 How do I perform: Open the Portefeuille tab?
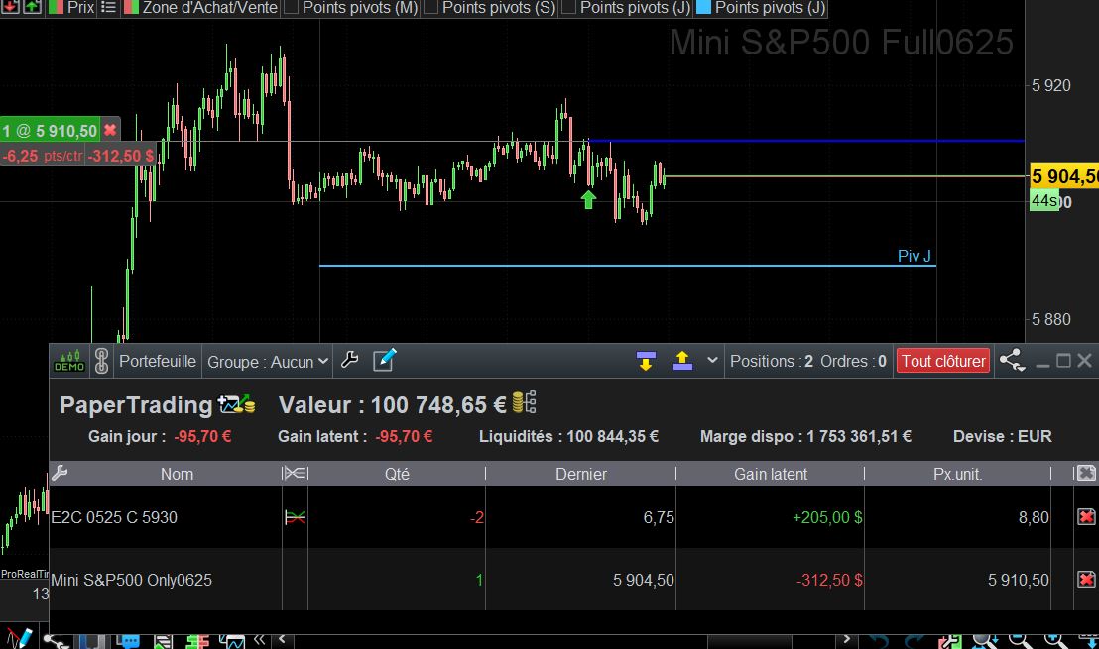click(x=158, y=361)
